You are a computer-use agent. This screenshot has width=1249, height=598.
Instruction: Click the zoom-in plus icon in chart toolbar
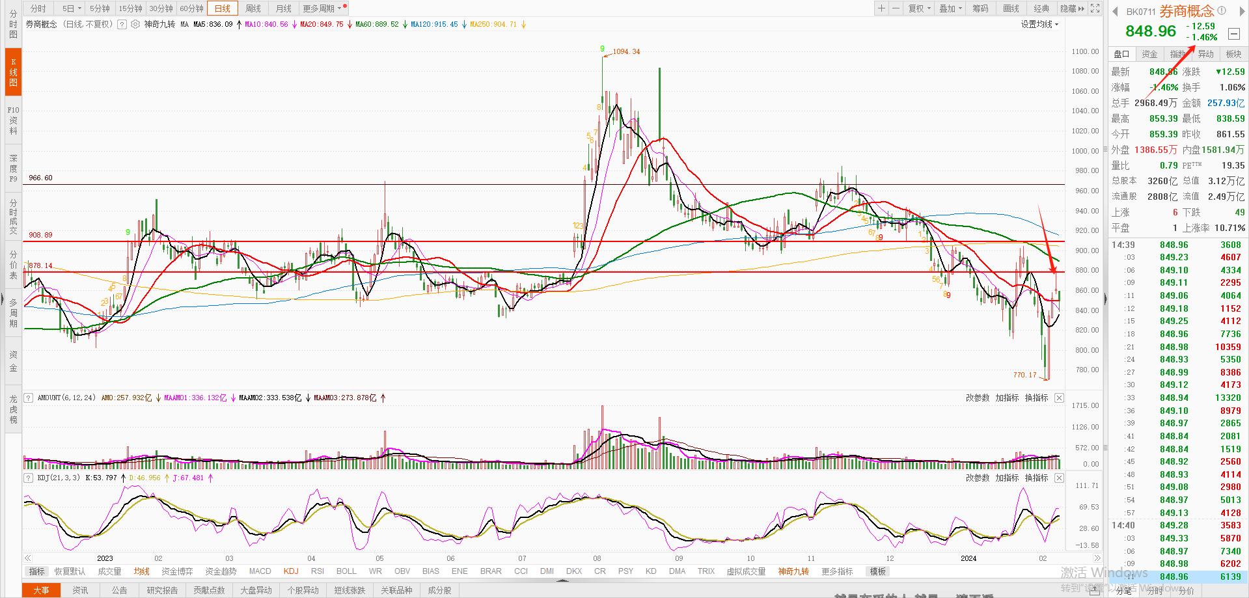coord(881,8)
